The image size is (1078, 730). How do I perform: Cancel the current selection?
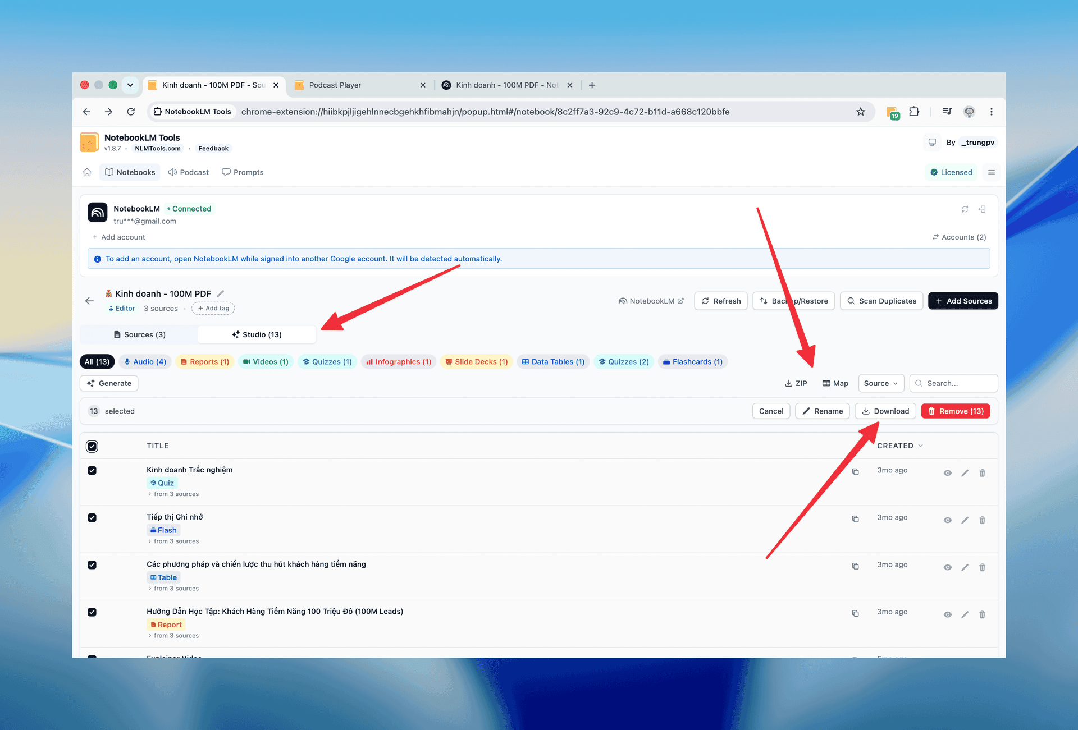tap(771, 411)
